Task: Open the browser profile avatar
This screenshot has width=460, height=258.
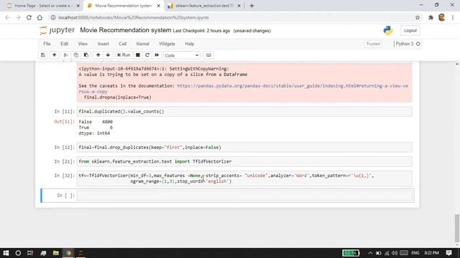Action: tap(441, 17)
